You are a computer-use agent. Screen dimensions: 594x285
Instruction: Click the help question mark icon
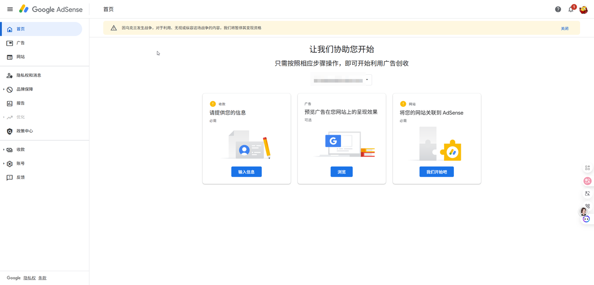[558, 9]
